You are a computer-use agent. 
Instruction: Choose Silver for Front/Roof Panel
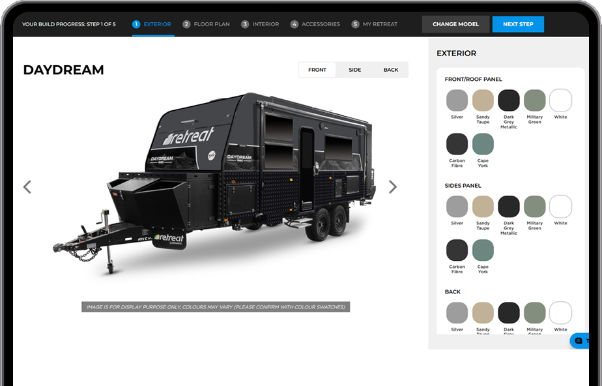(x=457, y=100)
